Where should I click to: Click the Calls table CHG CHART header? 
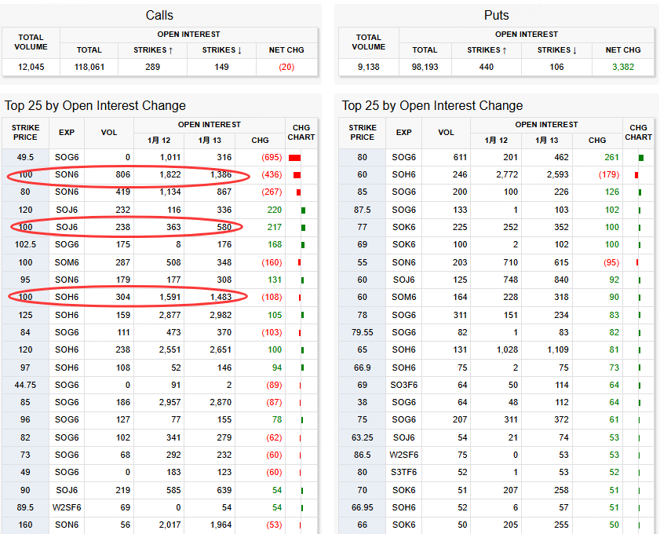301,132
